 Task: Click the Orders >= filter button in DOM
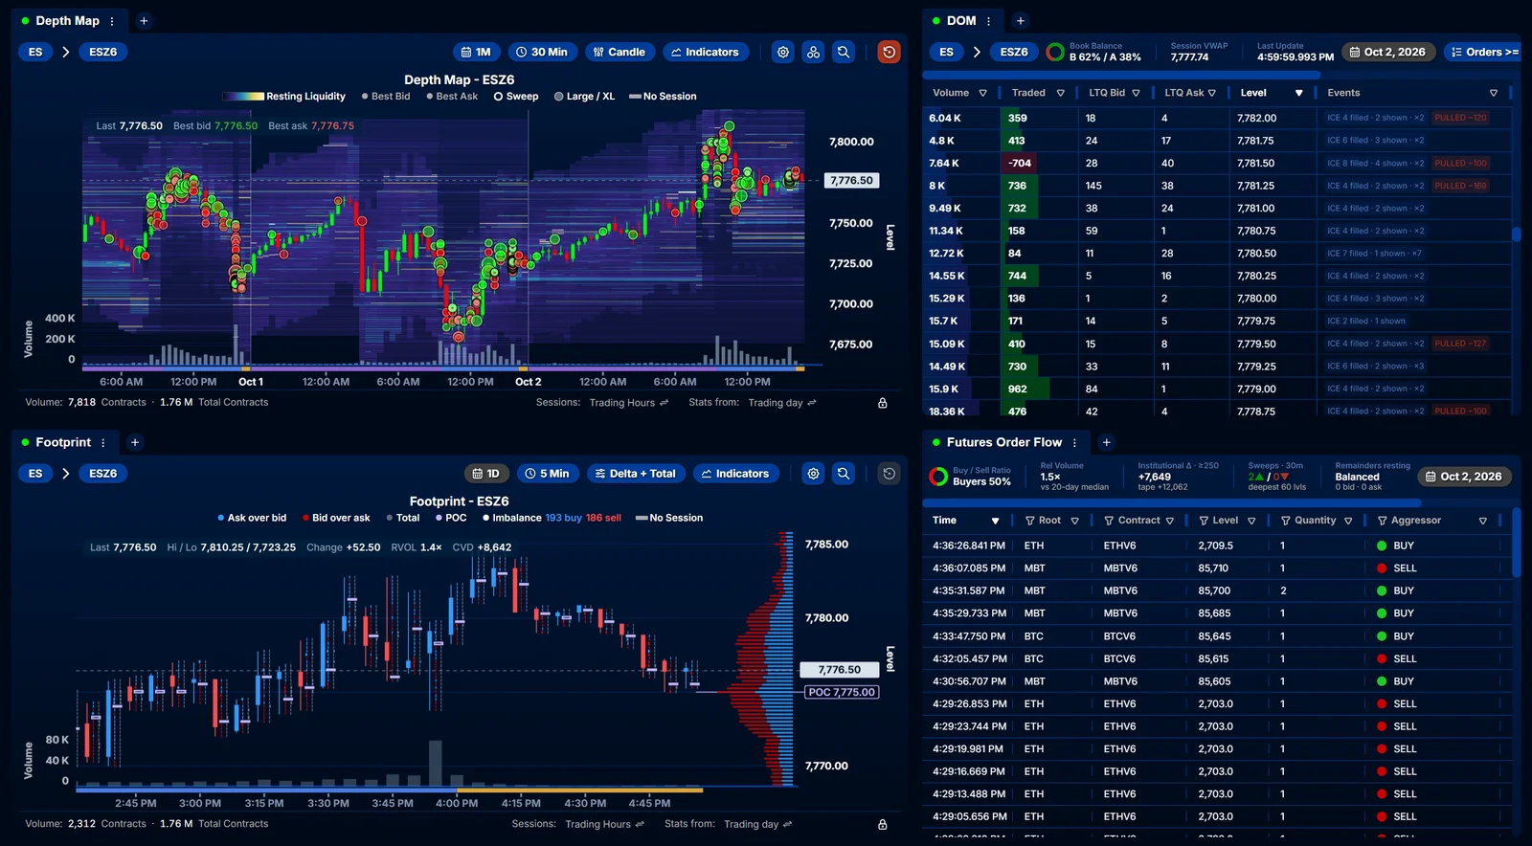point(1484,52)
